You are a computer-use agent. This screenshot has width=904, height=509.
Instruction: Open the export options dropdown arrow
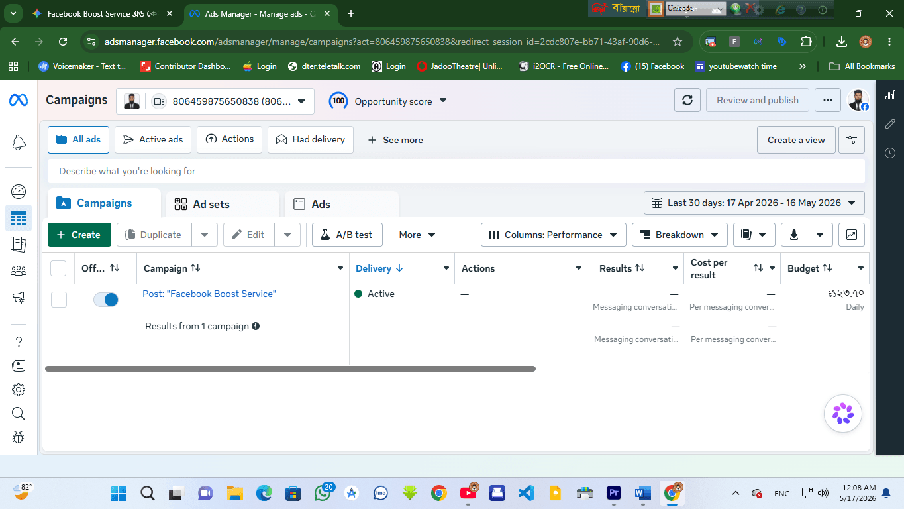[x=820, y=235]
